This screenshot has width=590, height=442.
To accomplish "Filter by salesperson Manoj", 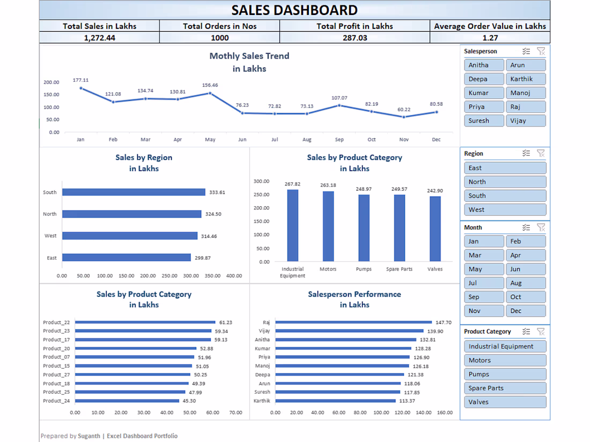I will pos(526,93).
